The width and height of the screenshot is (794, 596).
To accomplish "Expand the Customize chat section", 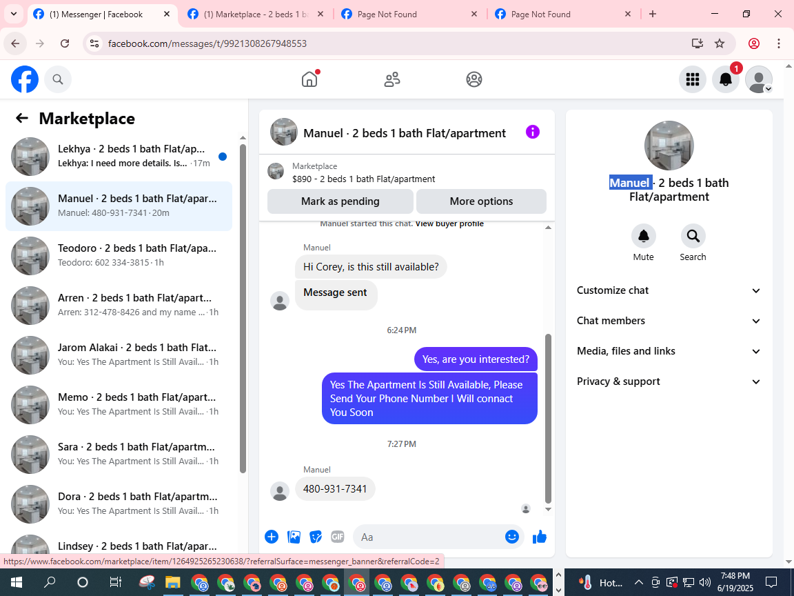I will (669, 290).
